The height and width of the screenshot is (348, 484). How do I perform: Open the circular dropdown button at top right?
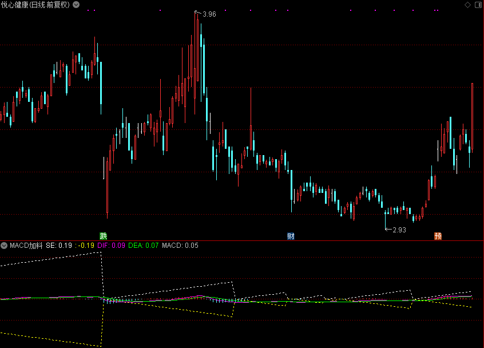point(478,5)
